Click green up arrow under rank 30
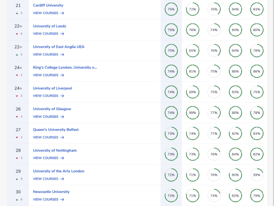 (17, 200)
